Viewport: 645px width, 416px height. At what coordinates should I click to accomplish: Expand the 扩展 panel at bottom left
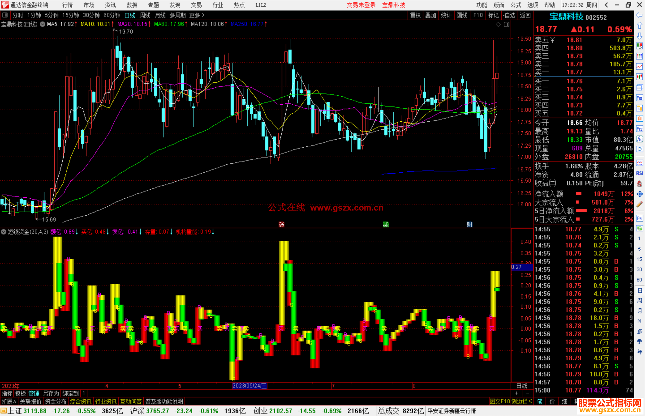click(9, 401)
